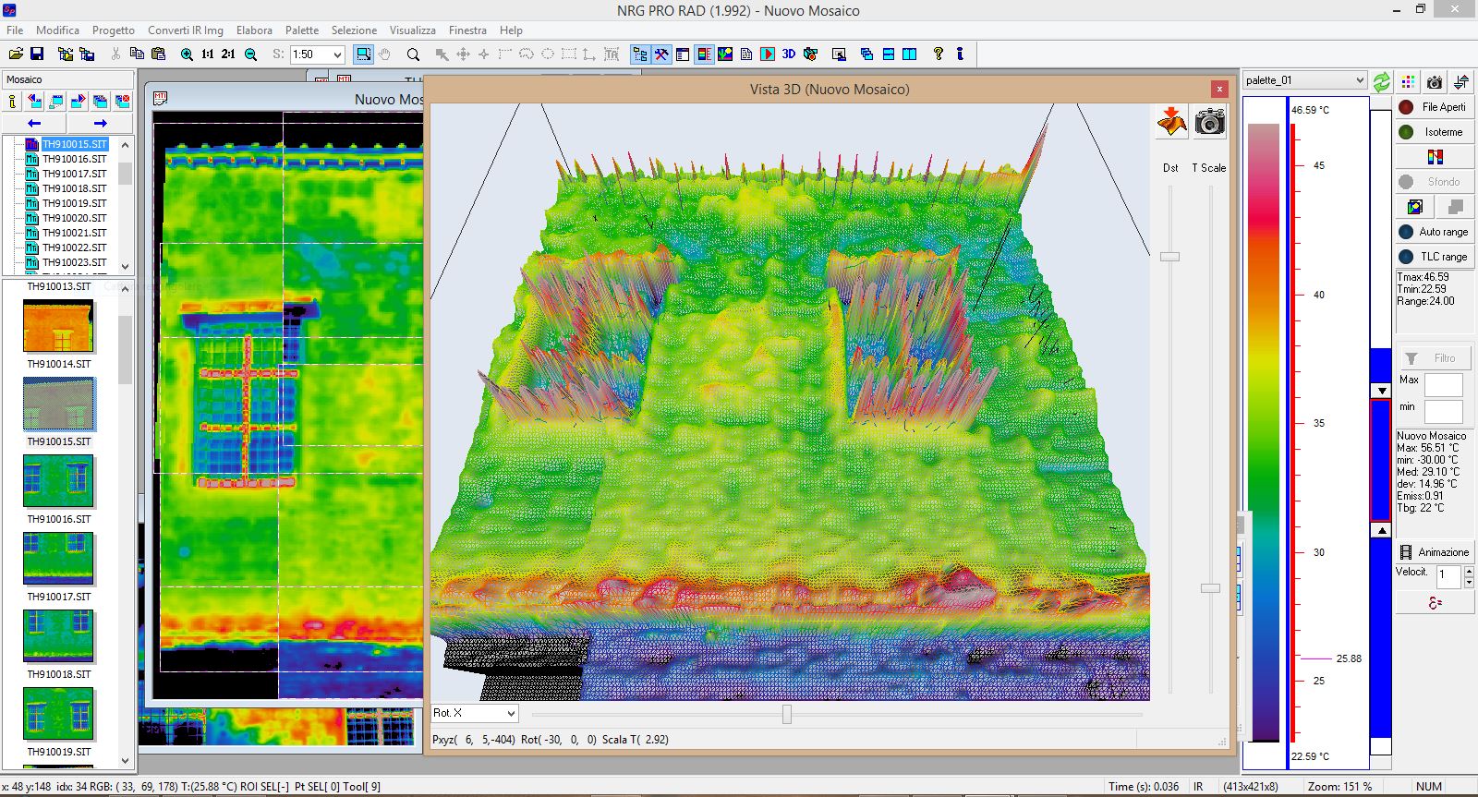Click the zoom in magnifier icon
Screen dimensions: 1478x797
(187, 54)
